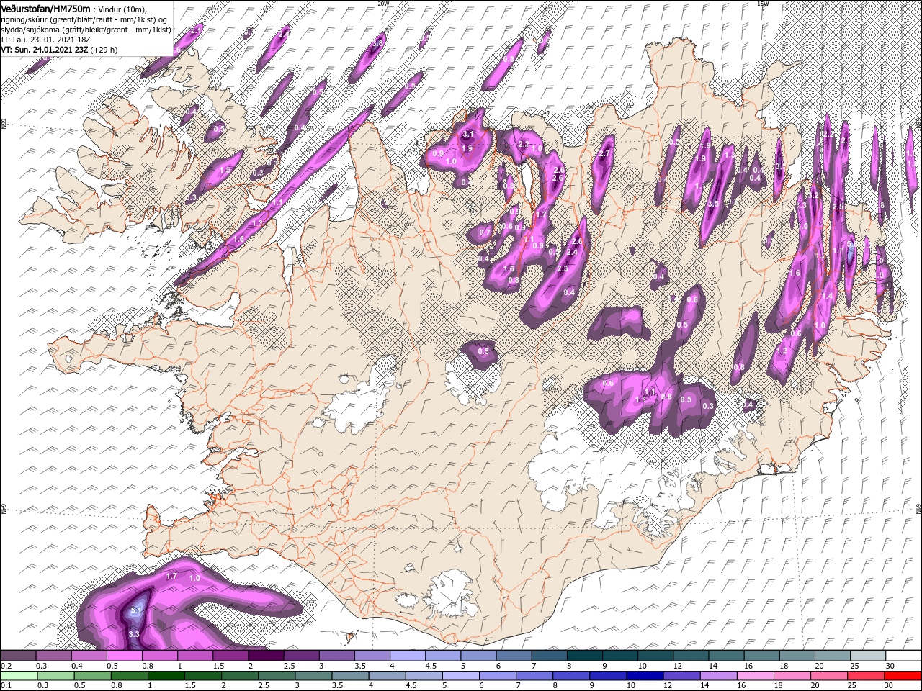The width and height of the screenshot is (922, 691).
Task: Click the 3.1 snowfall value on the north coast
Action: 467,135
